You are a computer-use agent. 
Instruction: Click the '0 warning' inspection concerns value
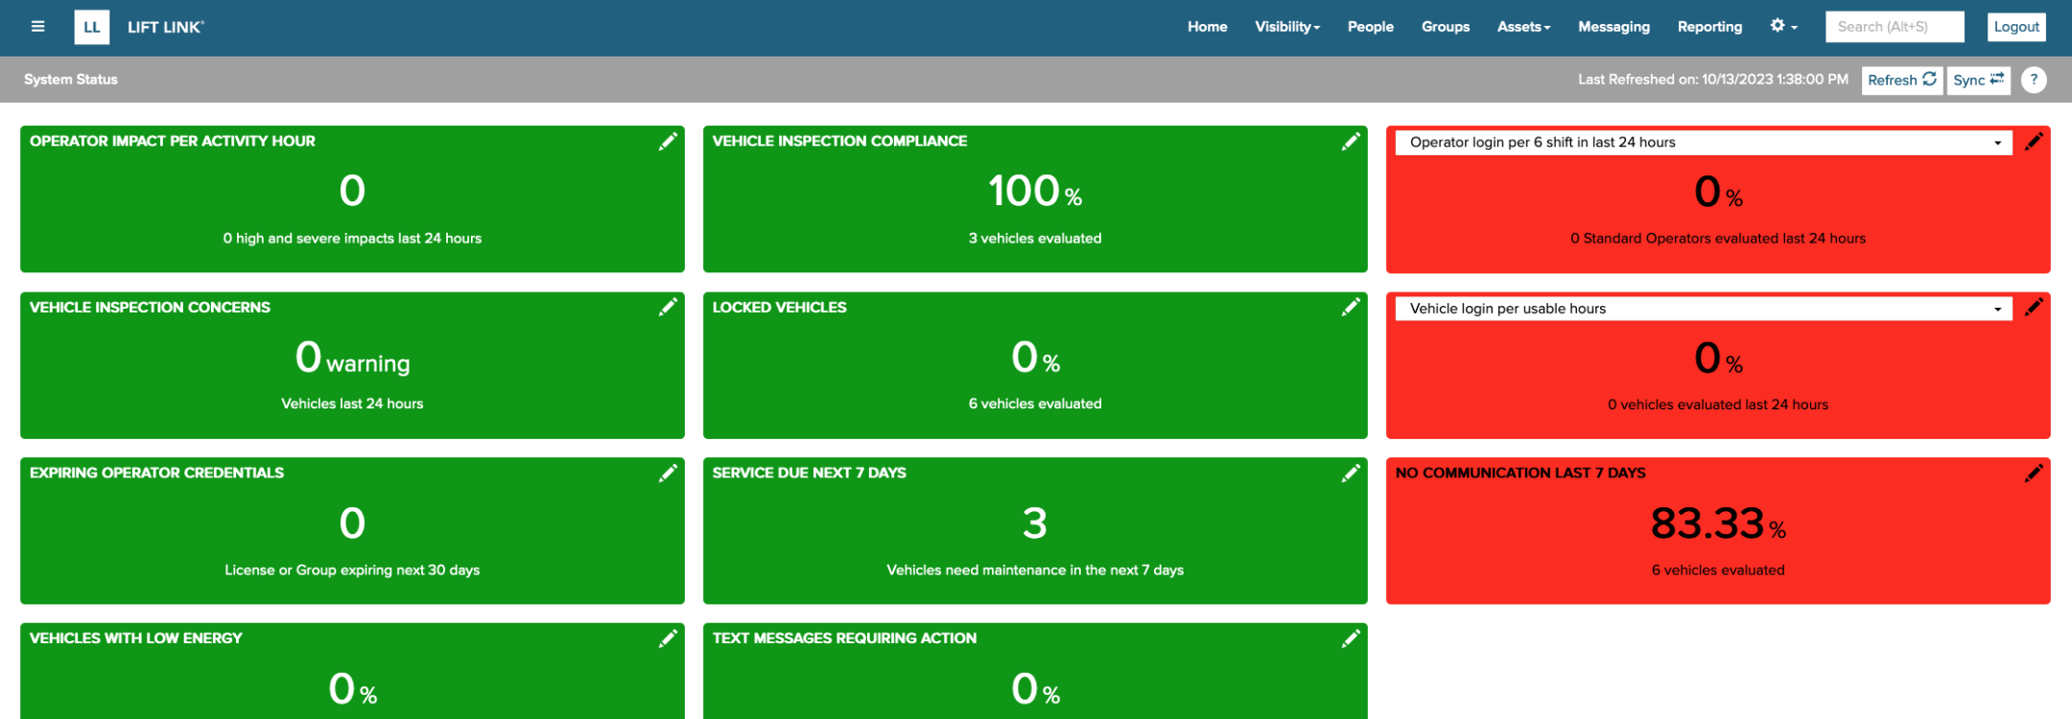click(x=352, y=358)
